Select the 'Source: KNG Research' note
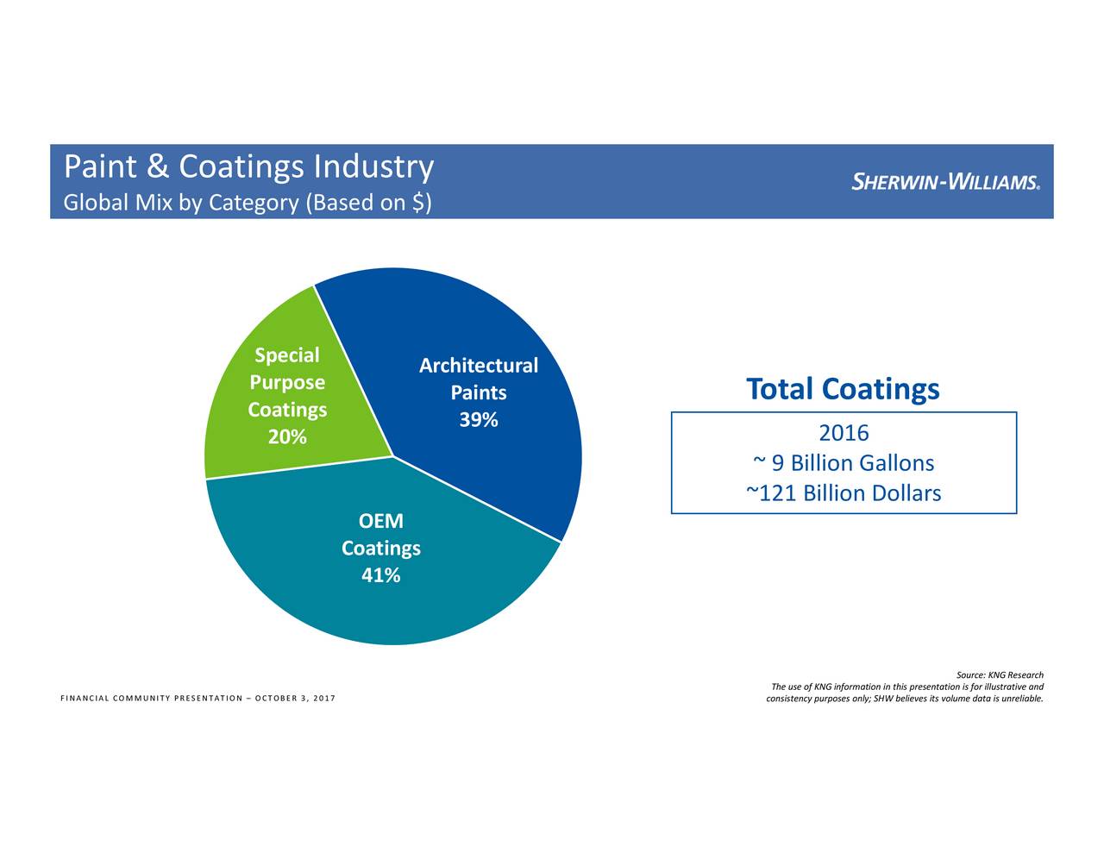 click(1000, 675)
